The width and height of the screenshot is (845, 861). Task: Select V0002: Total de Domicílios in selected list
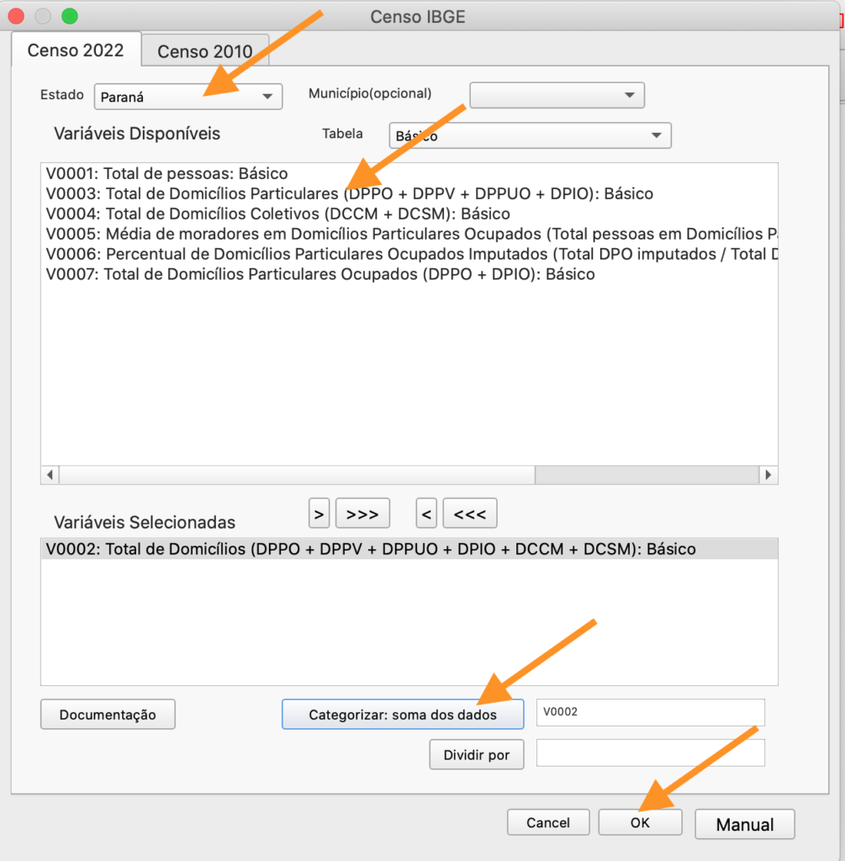409,549
